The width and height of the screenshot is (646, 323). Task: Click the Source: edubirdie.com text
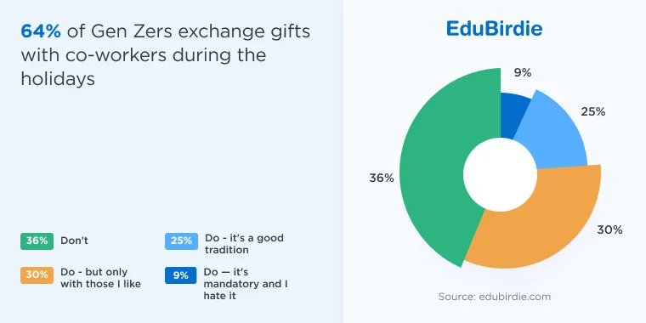point(495,297)
